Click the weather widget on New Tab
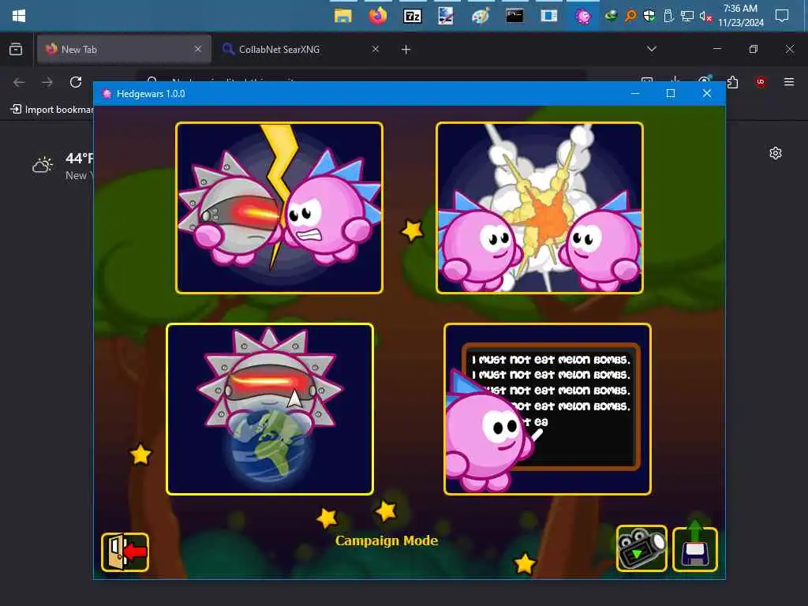This screenshot has width=808, height=606. coord(63,166)
